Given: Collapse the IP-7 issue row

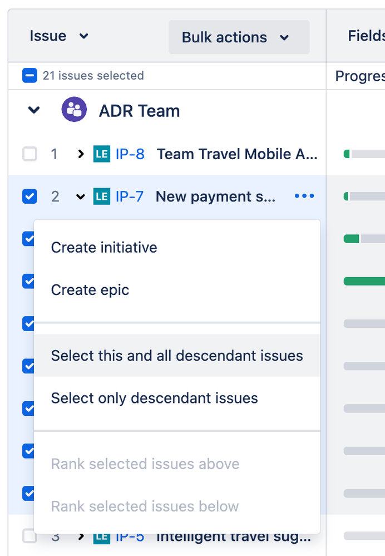Looking at the screenshot, I should [81, 196].
